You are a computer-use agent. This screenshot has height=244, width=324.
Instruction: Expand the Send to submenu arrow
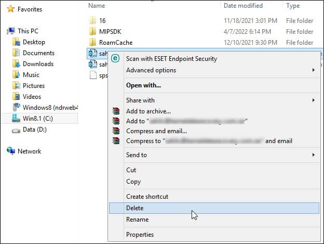tap(313, 155)
